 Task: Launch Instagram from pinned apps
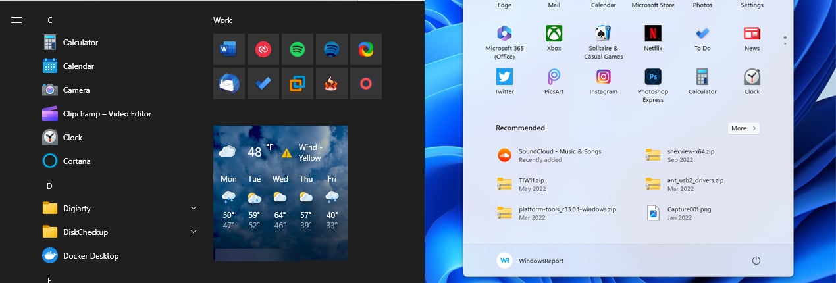[603, 82]
